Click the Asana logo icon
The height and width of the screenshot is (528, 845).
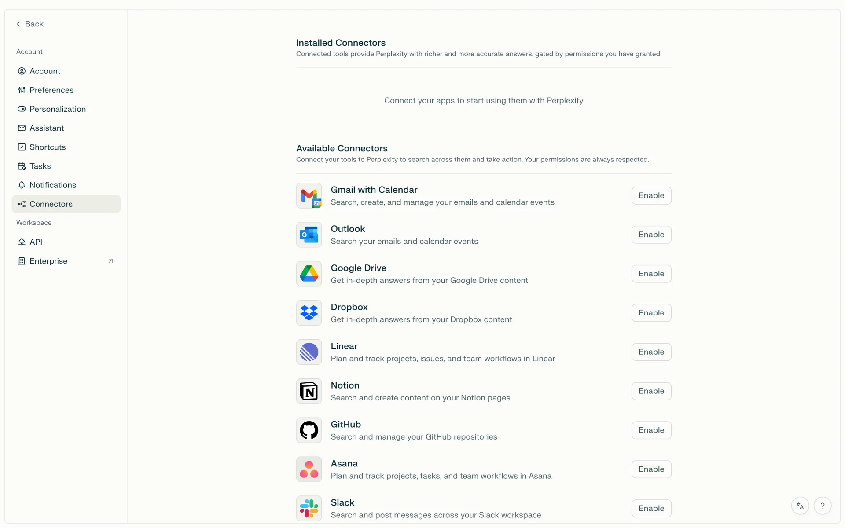coord(309,469)
